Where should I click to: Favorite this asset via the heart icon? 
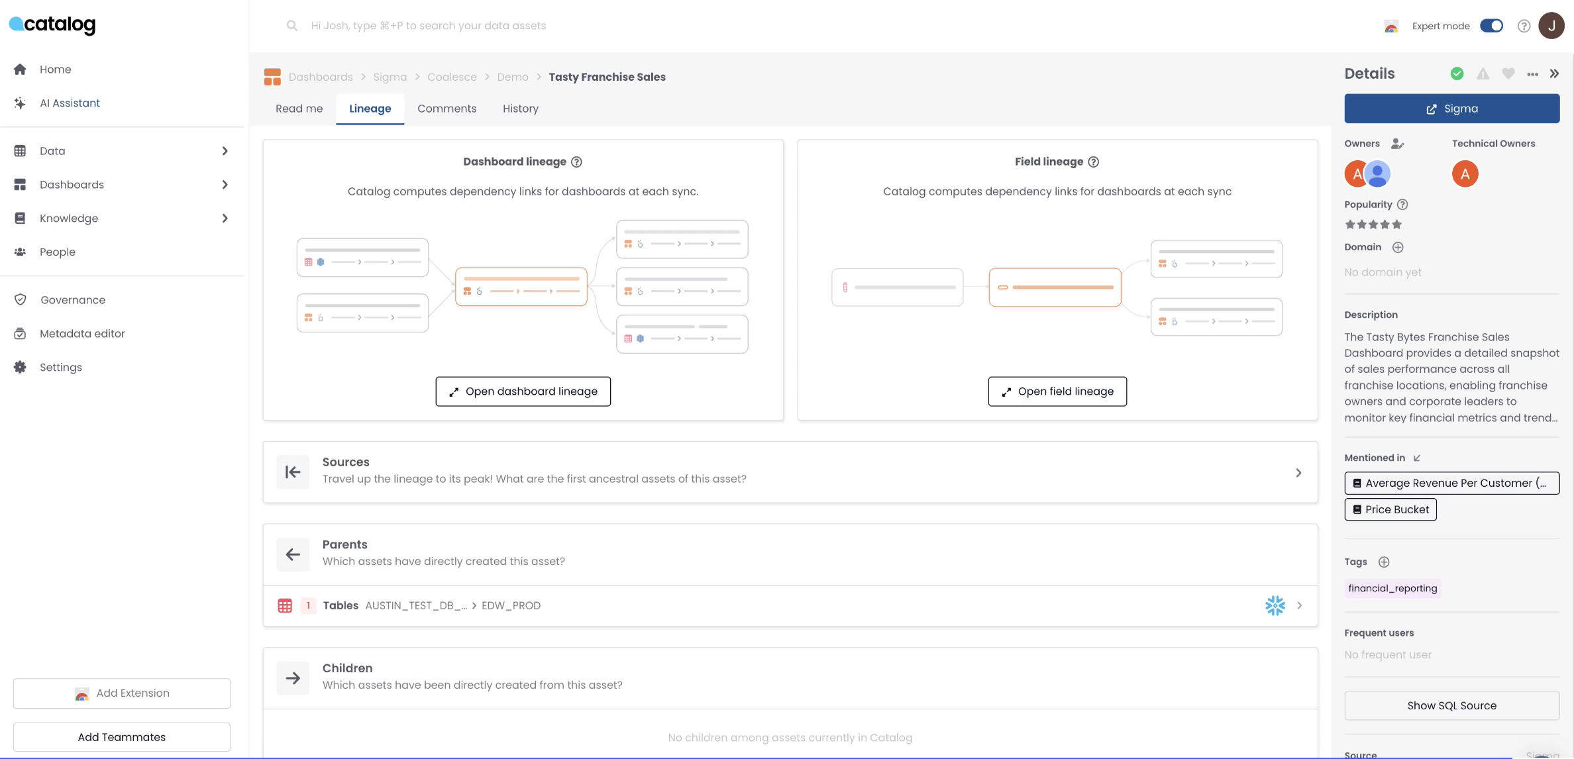point(1508,74)
